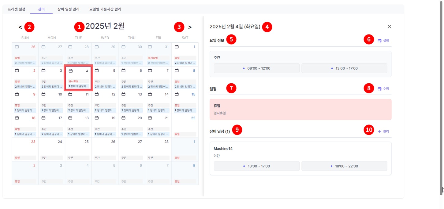
Task: Click the calendar icon on February 17 cell
Action: tap(43, 118)
